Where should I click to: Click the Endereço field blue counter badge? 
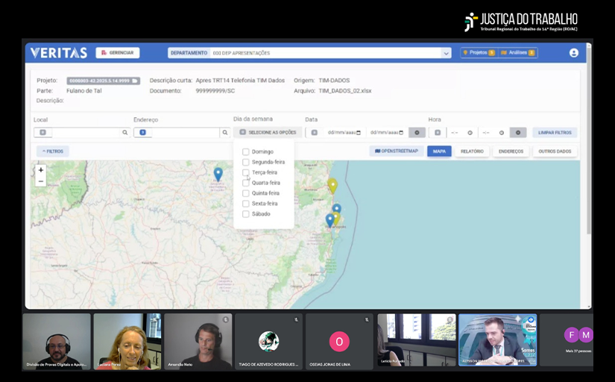143,133
